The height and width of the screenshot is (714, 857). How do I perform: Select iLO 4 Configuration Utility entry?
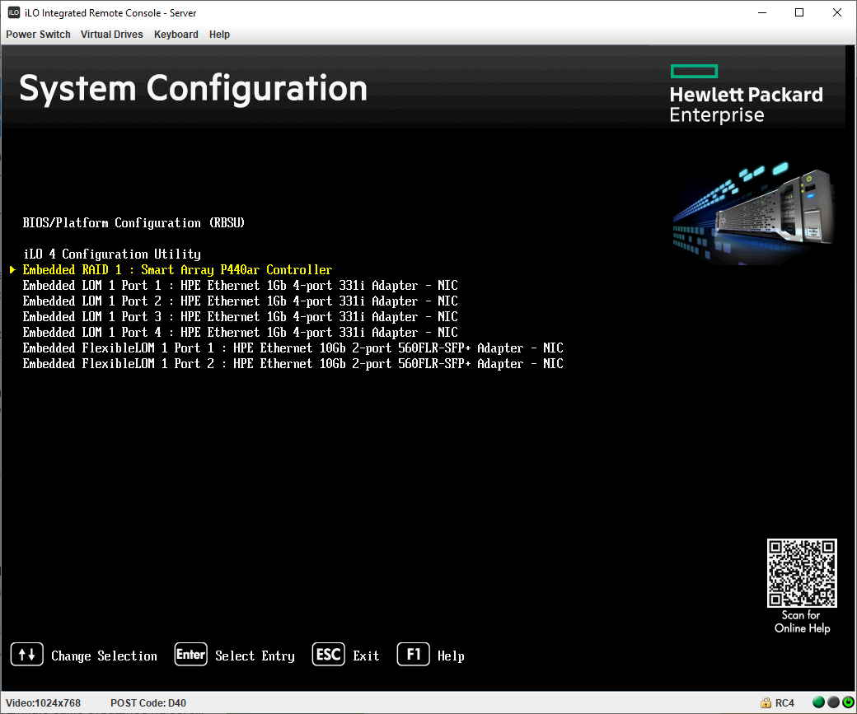pos(112,254)
